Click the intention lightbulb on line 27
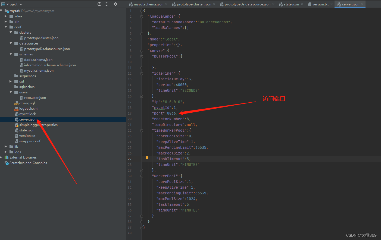 (147, 158)
